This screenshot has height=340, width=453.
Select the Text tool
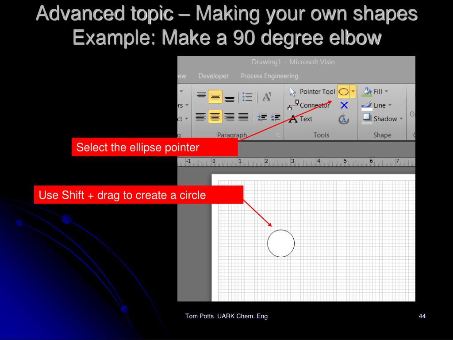(300, 119)
